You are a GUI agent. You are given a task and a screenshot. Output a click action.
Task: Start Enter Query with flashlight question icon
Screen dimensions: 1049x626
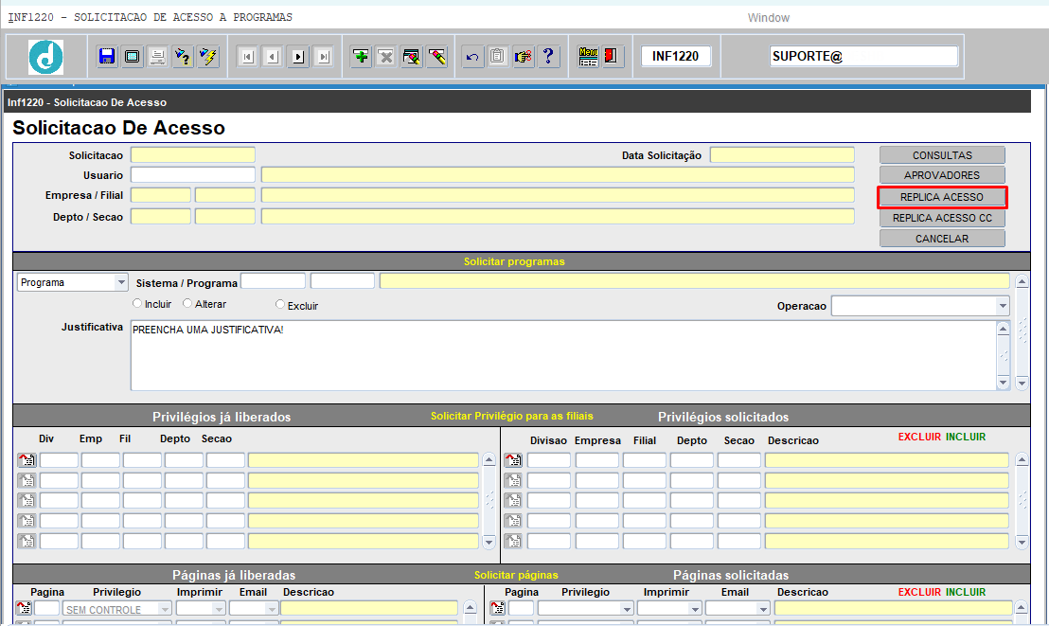(x=183, y=56)
